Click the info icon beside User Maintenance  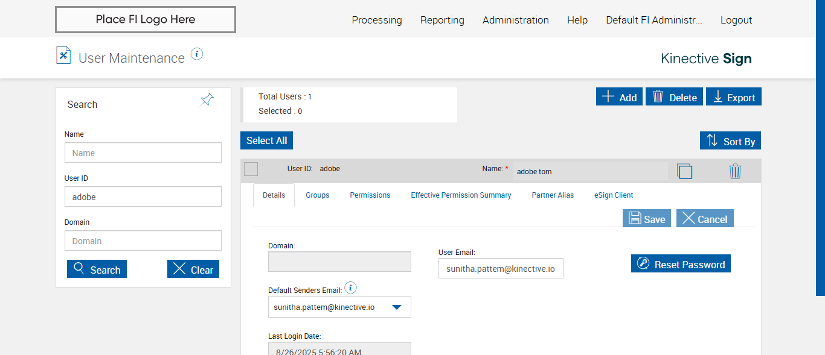[x=197, y=54]
